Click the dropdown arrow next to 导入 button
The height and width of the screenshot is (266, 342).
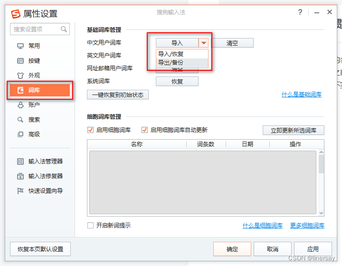click(203, 43)
